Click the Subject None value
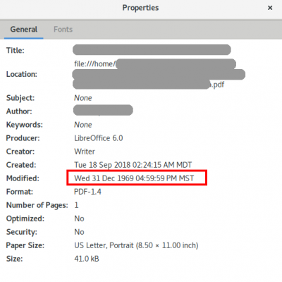 (x=83, y=98)
